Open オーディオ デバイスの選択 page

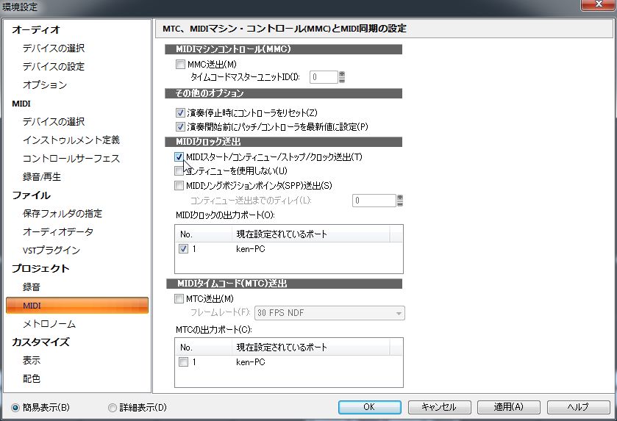pos(54,48)
